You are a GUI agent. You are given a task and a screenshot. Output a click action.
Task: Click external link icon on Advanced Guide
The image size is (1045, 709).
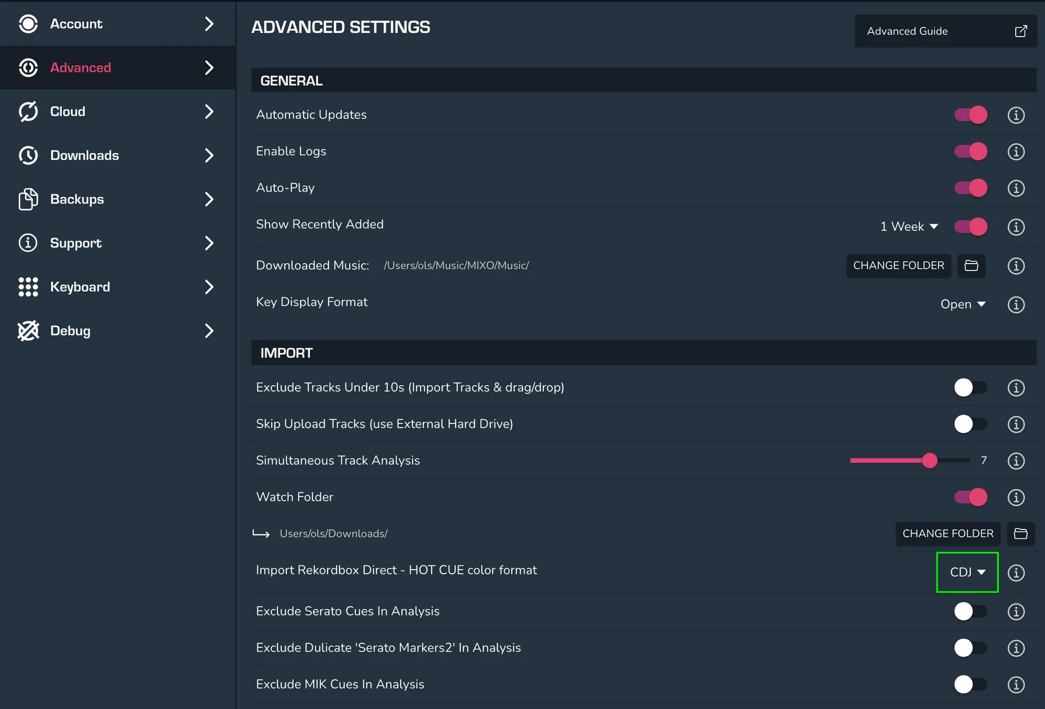[x=1020, y=31]
